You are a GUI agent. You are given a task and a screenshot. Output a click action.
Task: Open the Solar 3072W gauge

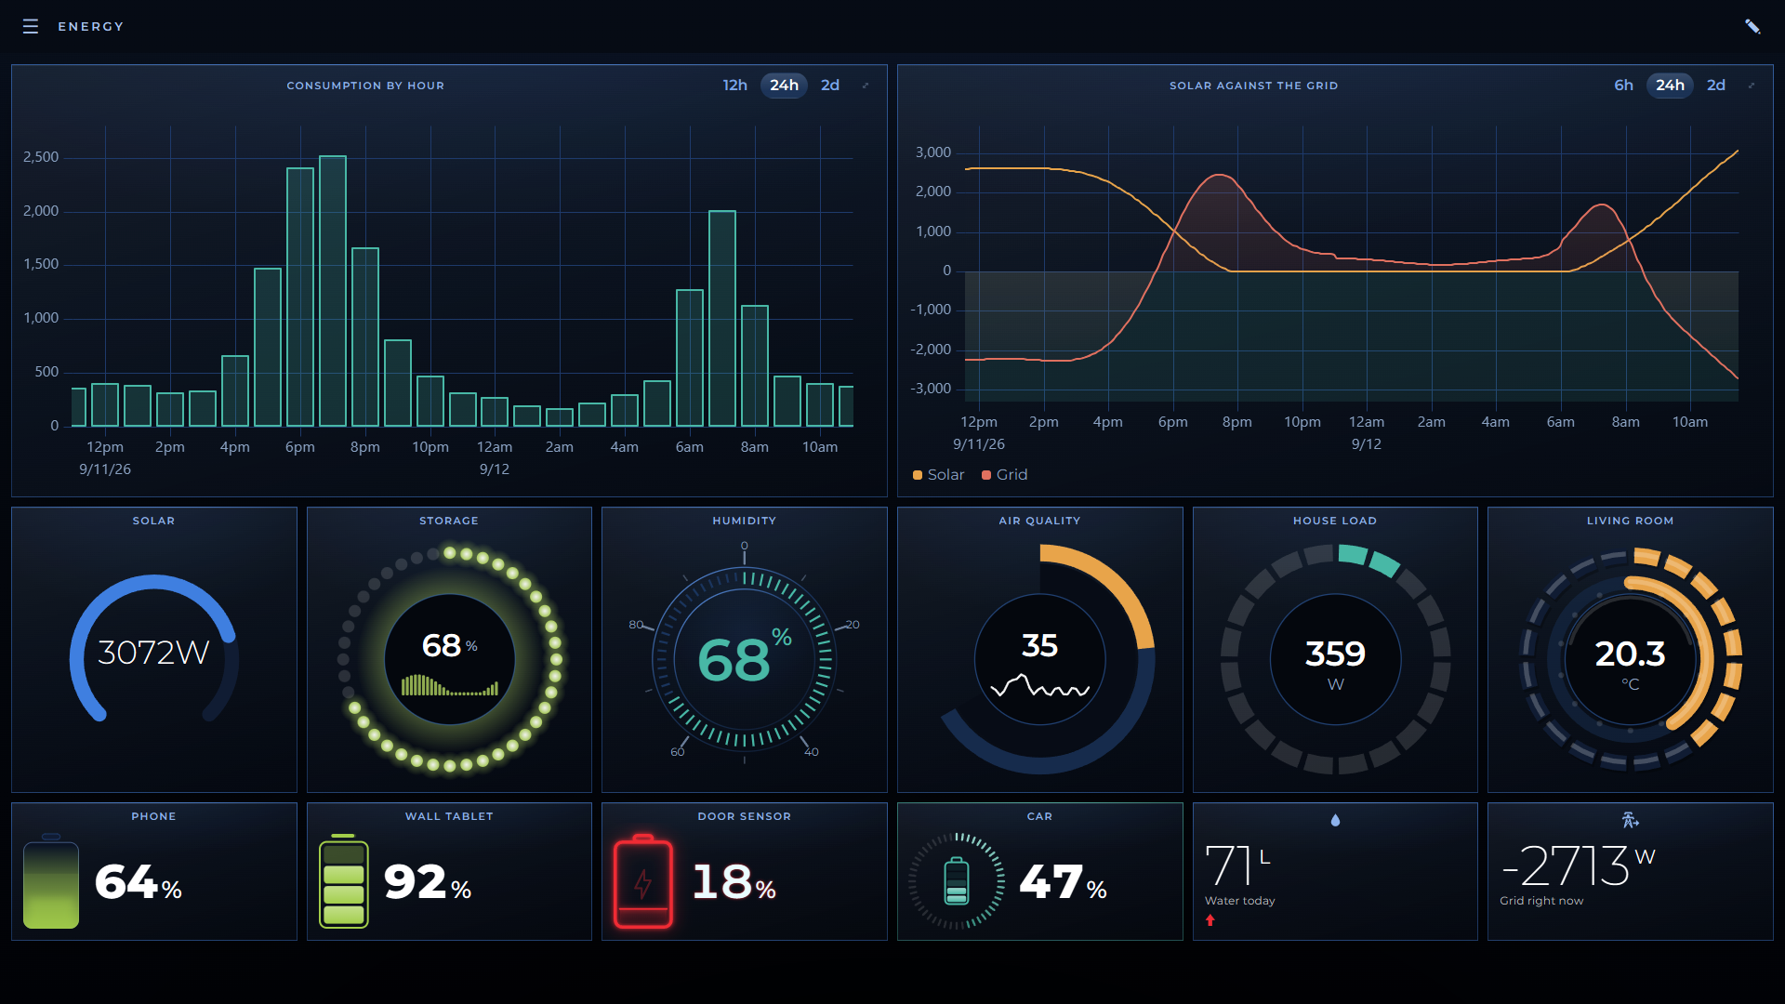pyautogui.click(x=154, y=650)
